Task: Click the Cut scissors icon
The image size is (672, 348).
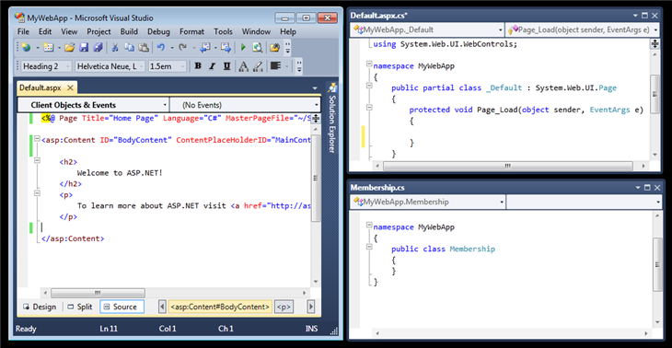Action: 115,48
